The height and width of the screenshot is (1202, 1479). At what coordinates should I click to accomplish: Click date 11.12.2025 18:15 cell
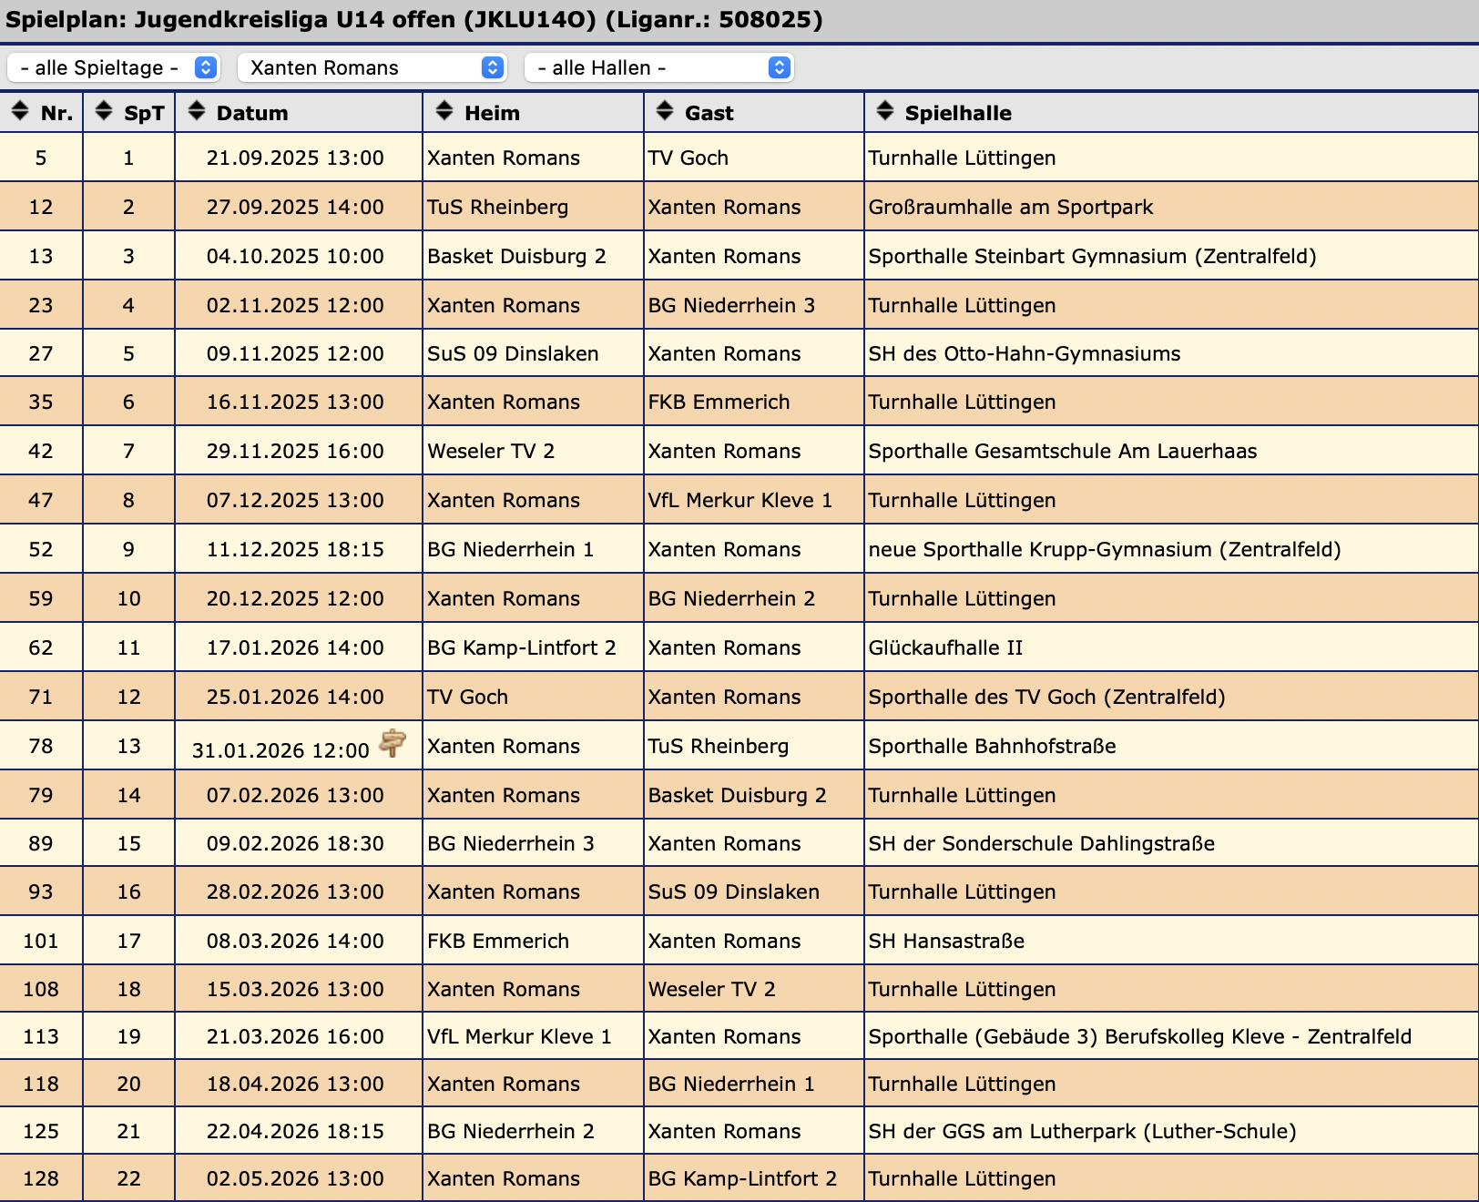[295, 549]
